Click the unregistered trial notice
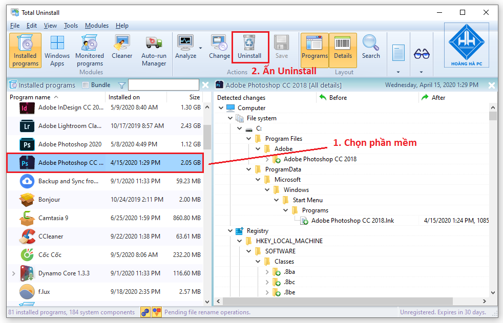 (x=445, y=312)
